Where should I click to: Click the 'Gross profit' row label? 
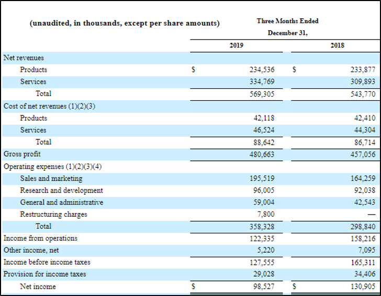point(22,154)
